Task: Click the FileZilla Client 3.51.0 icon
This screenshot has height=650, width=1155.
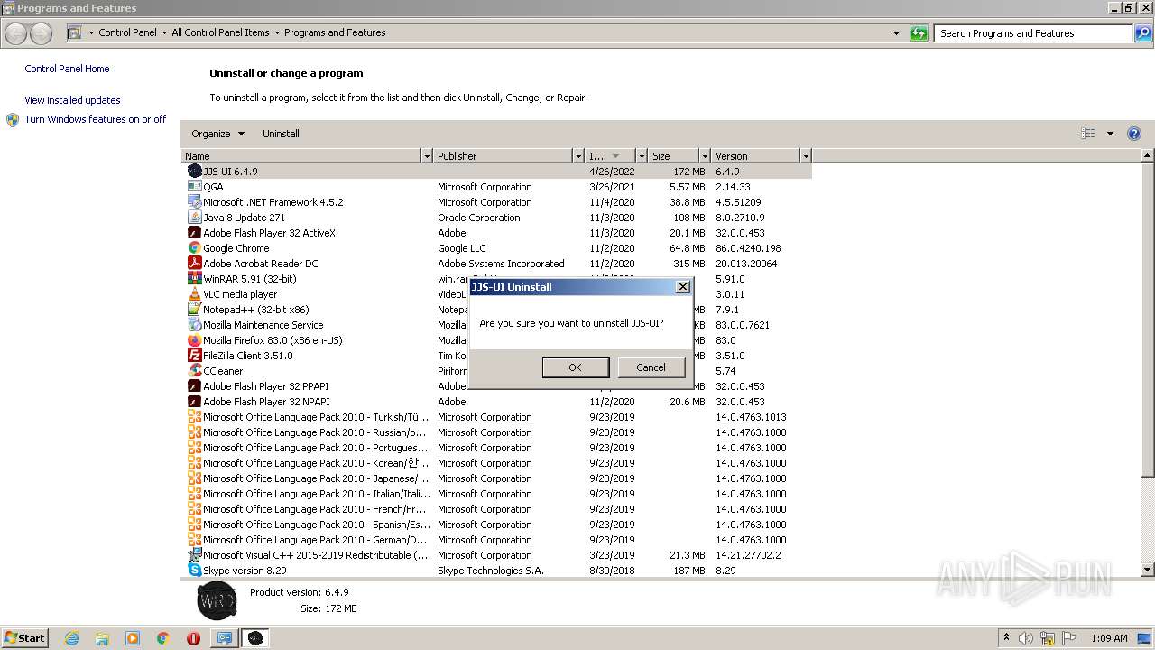Action: point(195,356)
